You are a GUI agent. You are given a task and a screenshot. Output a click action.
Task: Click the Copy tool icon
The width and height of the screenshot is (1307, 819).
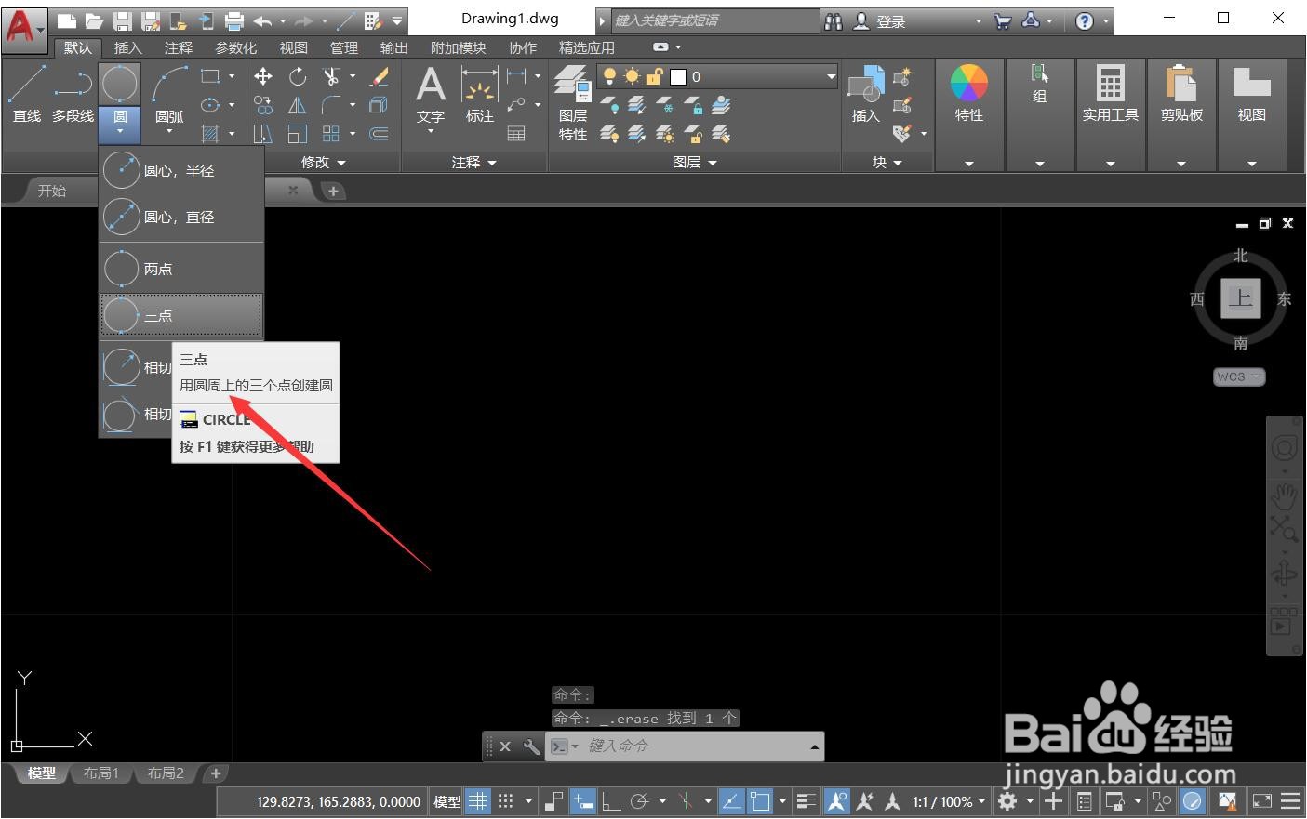[263, 105]
